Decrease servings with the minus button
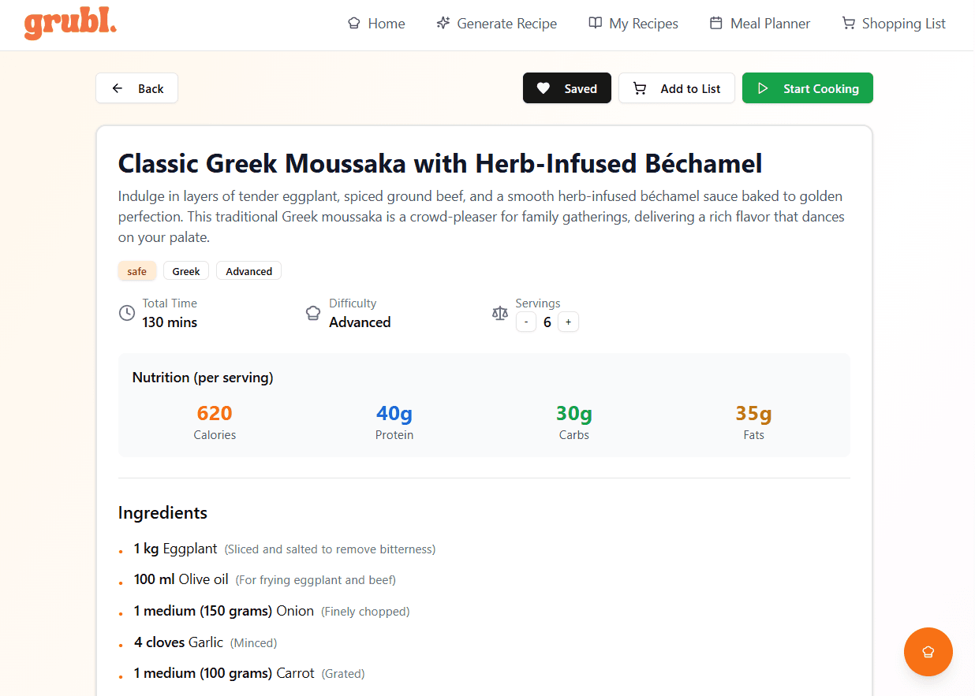This screenshot has width=975, height=696. tap(526, 322)
